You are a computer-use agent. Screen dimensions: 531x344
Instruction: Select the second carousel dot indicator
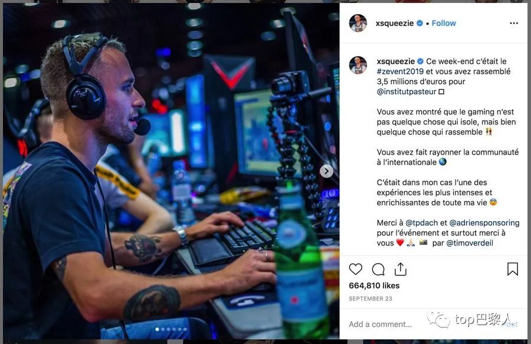click(163, 329)
